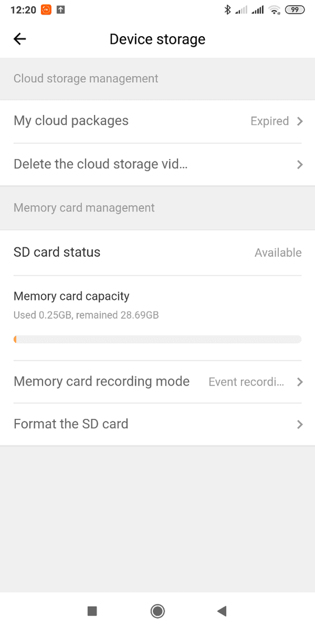
Task: Select Format the SD card
Action: click(x=157, y=424)
